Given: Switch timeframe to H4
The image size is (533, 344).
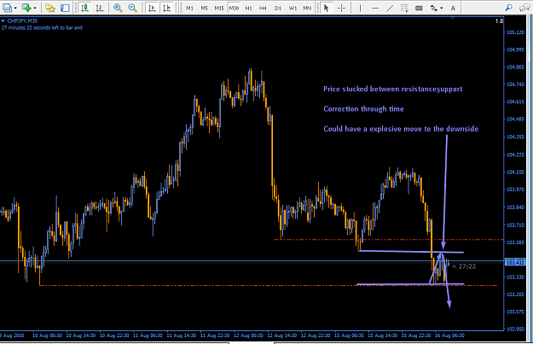Looking at the screenshot, I should click(x=264, y=8).
